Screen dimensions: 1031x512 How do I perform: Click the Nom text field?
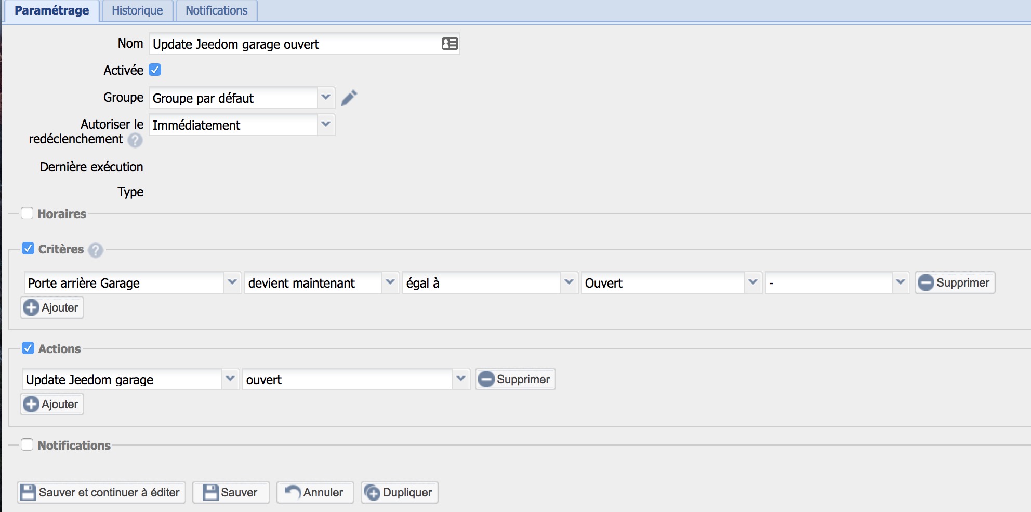tap(305, 44)
